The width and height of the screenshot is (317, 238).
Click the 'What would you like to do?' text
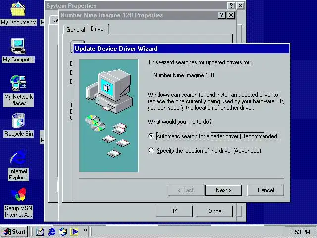pos(179,122)
